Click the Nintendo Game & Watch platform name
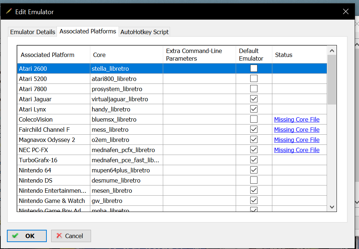 [52, 201]
